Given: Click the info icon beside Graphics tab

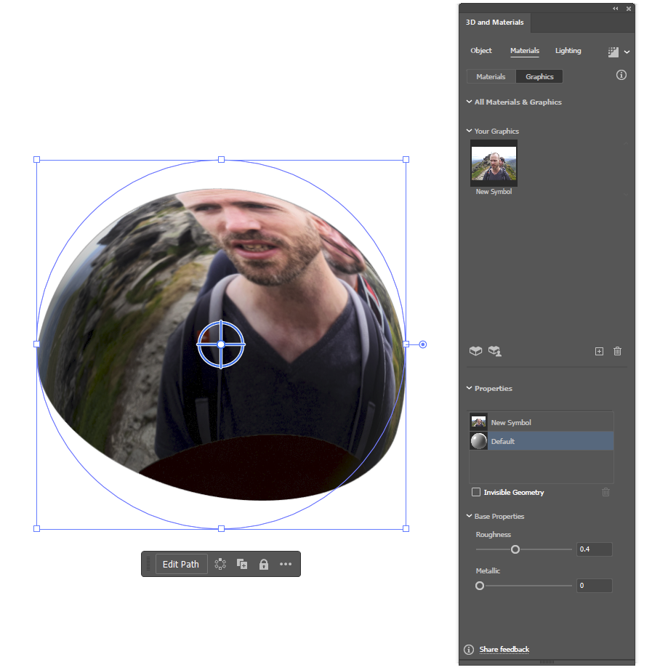Looking at the screenshot, I should pyautogui.click(x=621, y=75).
